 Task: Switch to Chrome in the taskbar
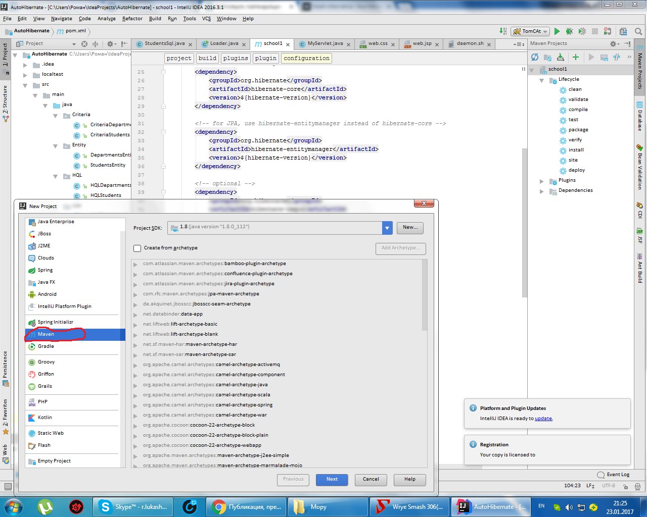247,507
